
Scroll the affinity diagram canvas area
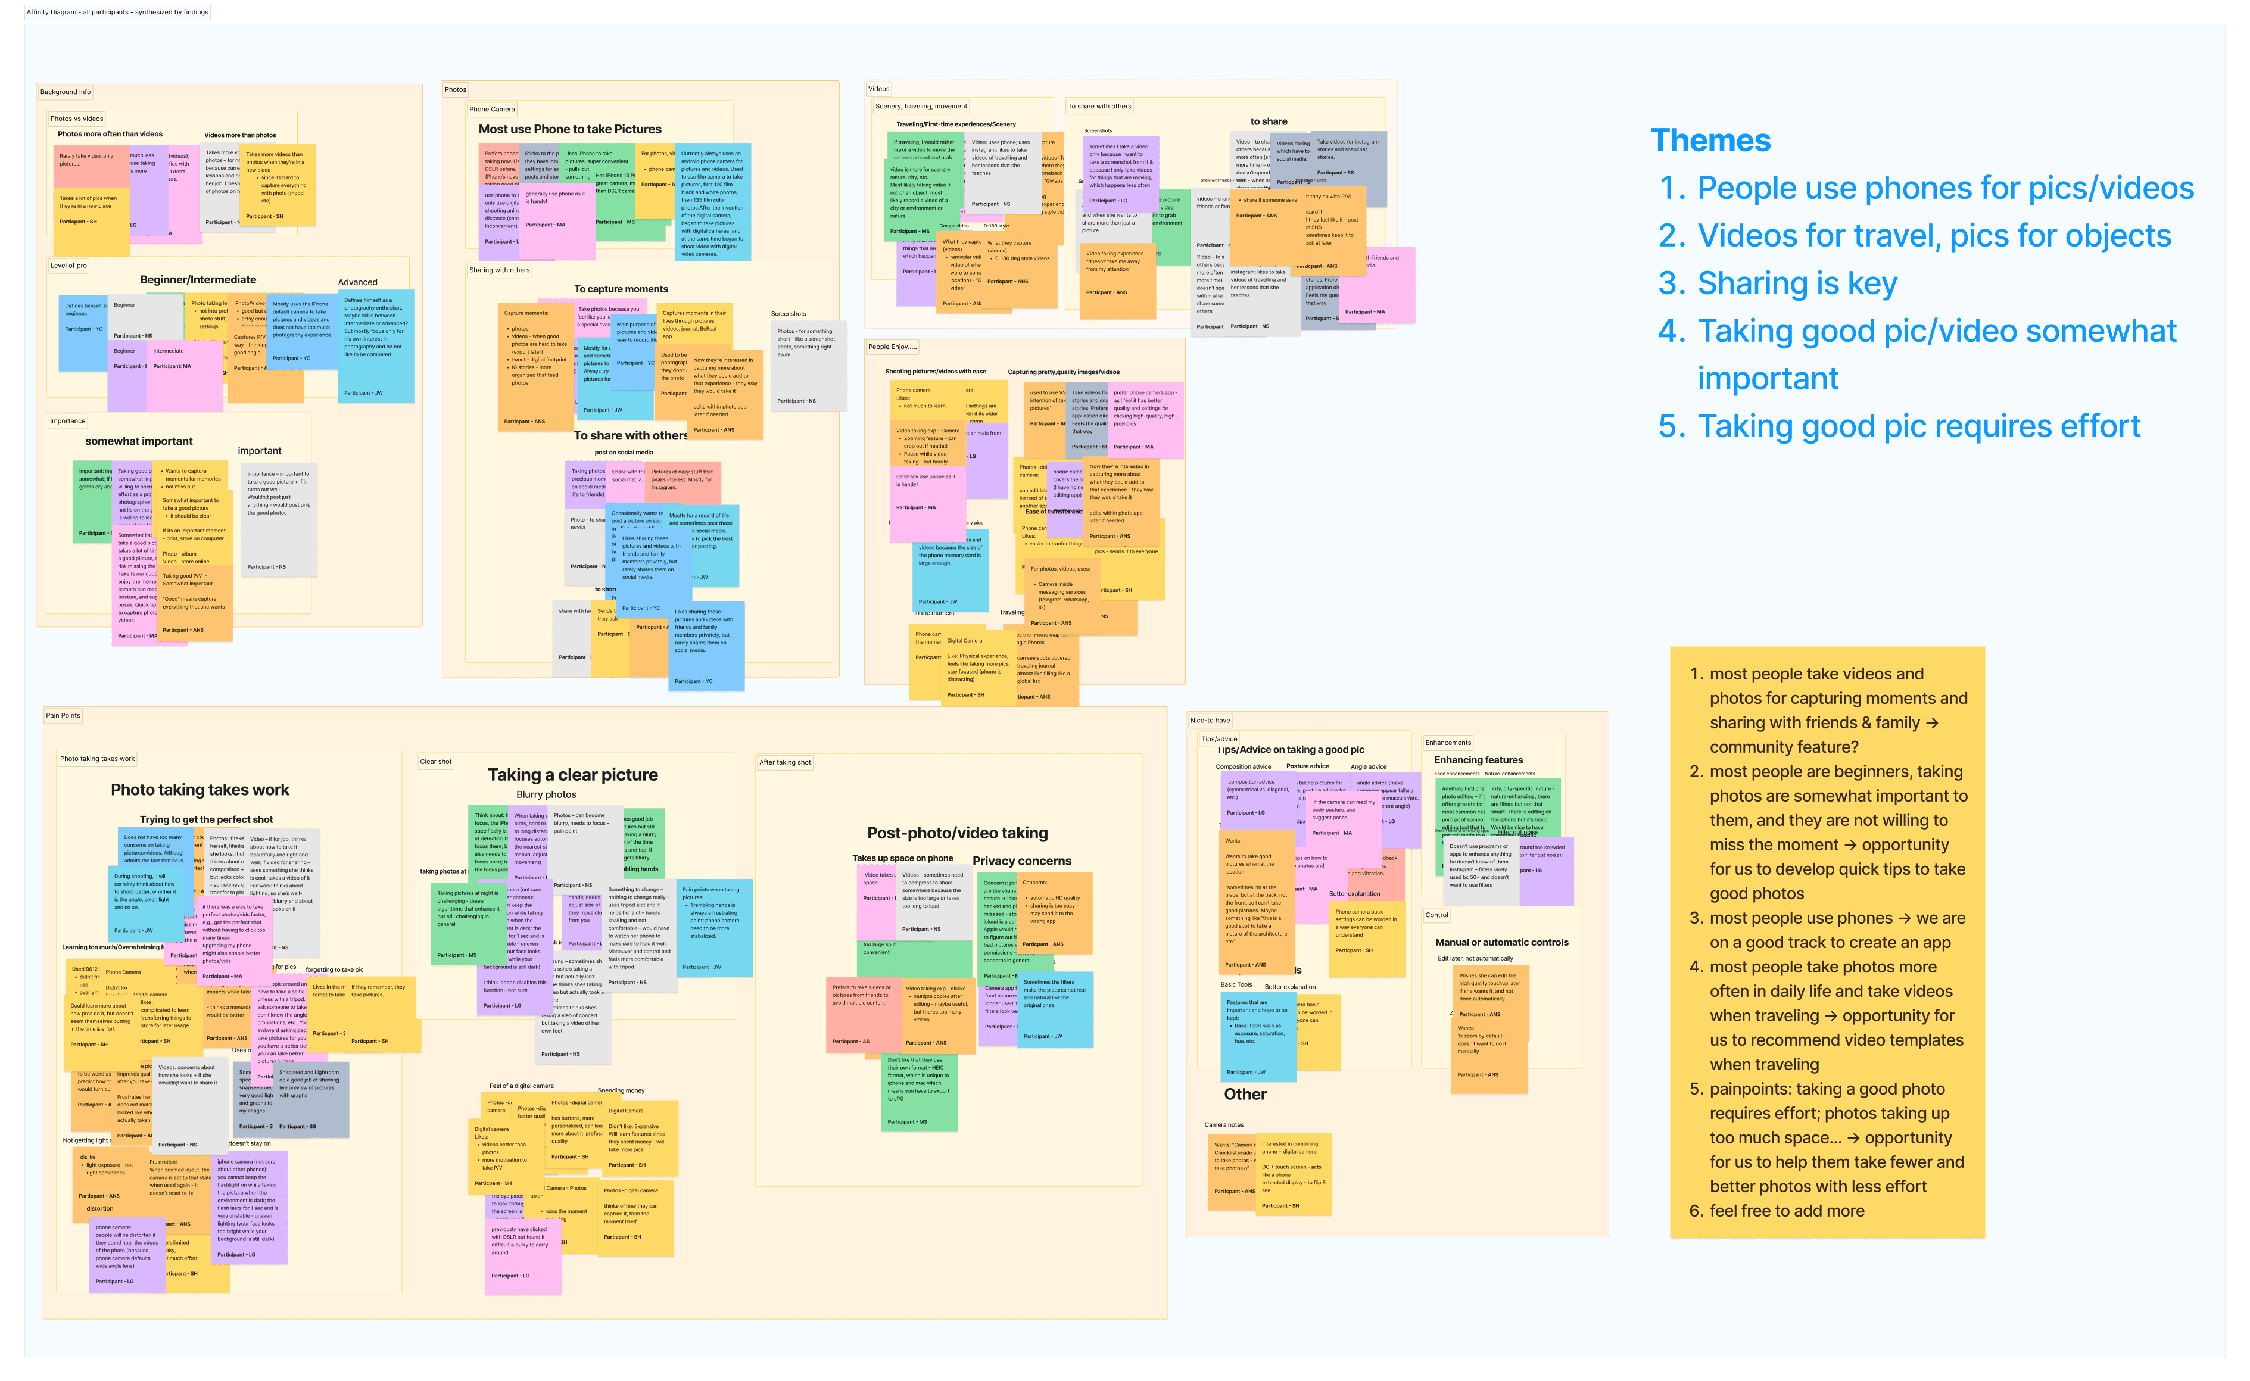803,691
